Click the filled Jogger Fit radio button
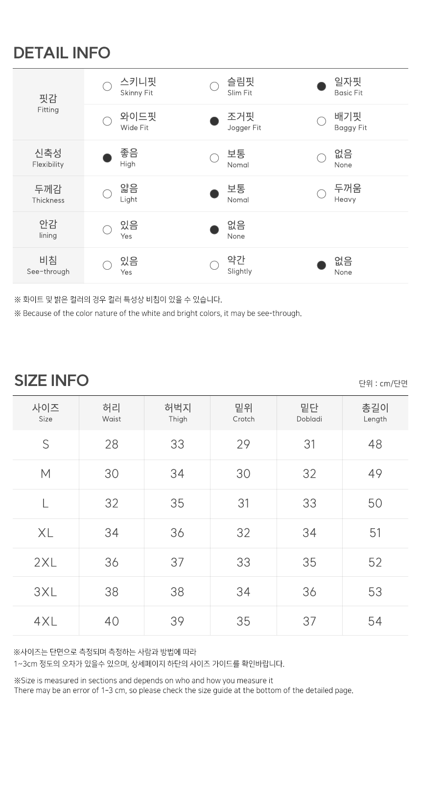421x797 pixels. tap(214, 121)
